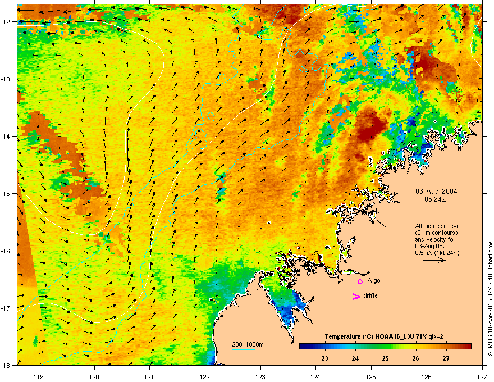Click the -14 latitude axis label
Screen dimensions: 494x382
pyautogui.click(x=6, y=137)
